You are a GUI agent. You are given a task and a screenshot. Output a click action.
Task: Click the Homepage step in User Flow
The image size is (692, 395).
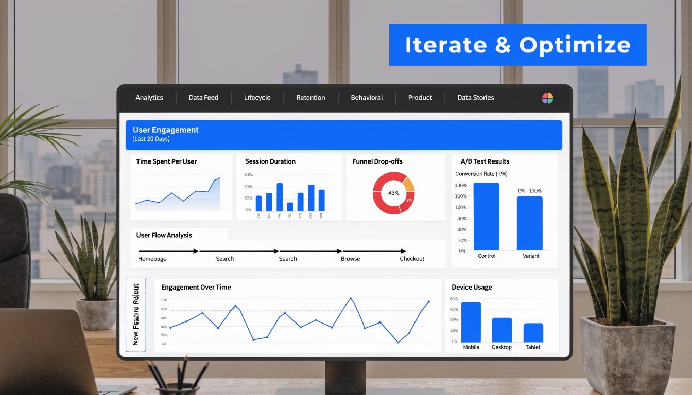(x=152, y=259)
